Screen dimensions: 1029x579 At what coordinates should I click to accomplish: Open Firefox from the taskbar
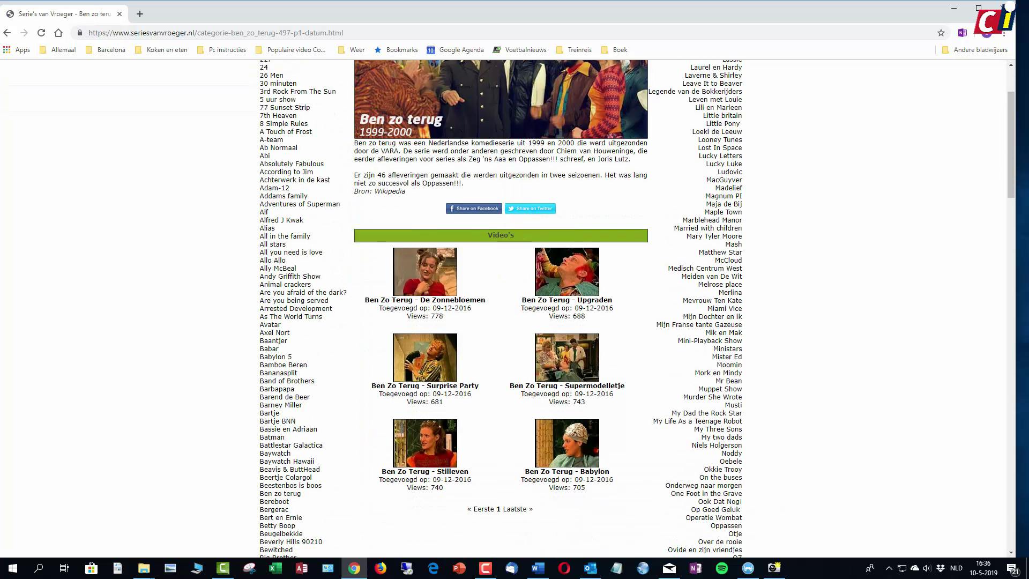tap(381, 568)
